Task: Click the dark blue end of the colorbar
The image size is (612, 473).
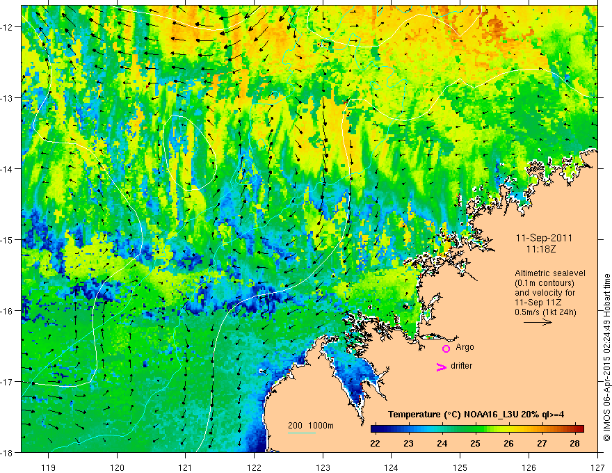Action: 375,428
